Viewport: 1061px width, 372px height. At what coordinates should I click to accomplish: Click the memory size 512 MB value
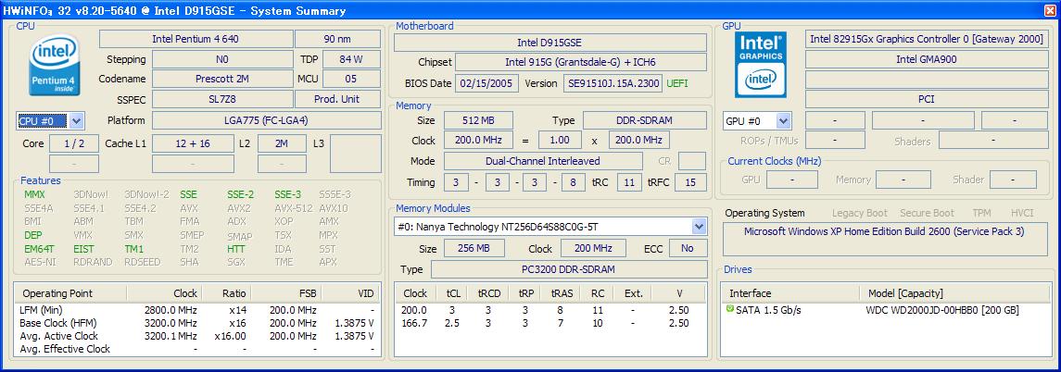tap(478, 121)
